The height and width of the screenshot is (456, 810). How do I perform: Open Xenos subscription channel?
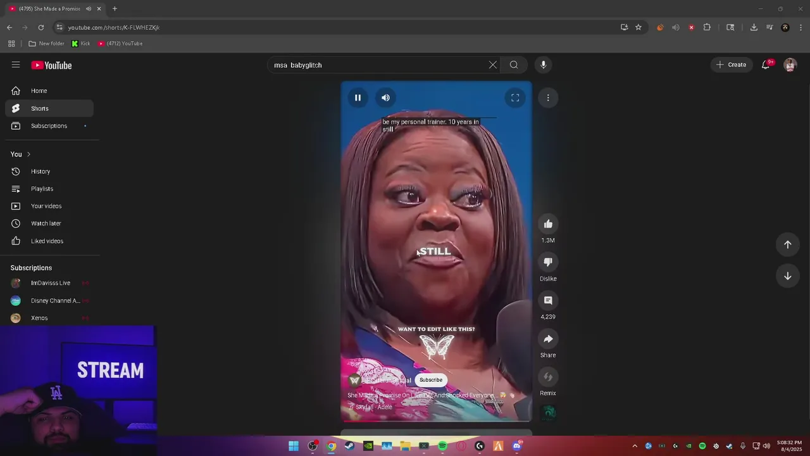tap(49, 318)
